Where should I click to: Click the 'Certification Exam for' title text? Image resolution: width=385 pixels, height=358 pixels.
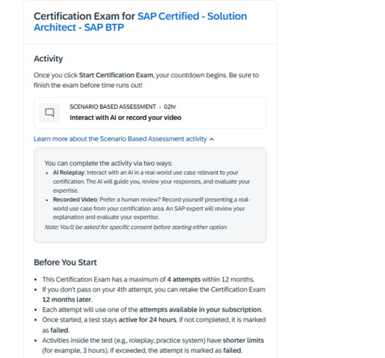(84, 16)
